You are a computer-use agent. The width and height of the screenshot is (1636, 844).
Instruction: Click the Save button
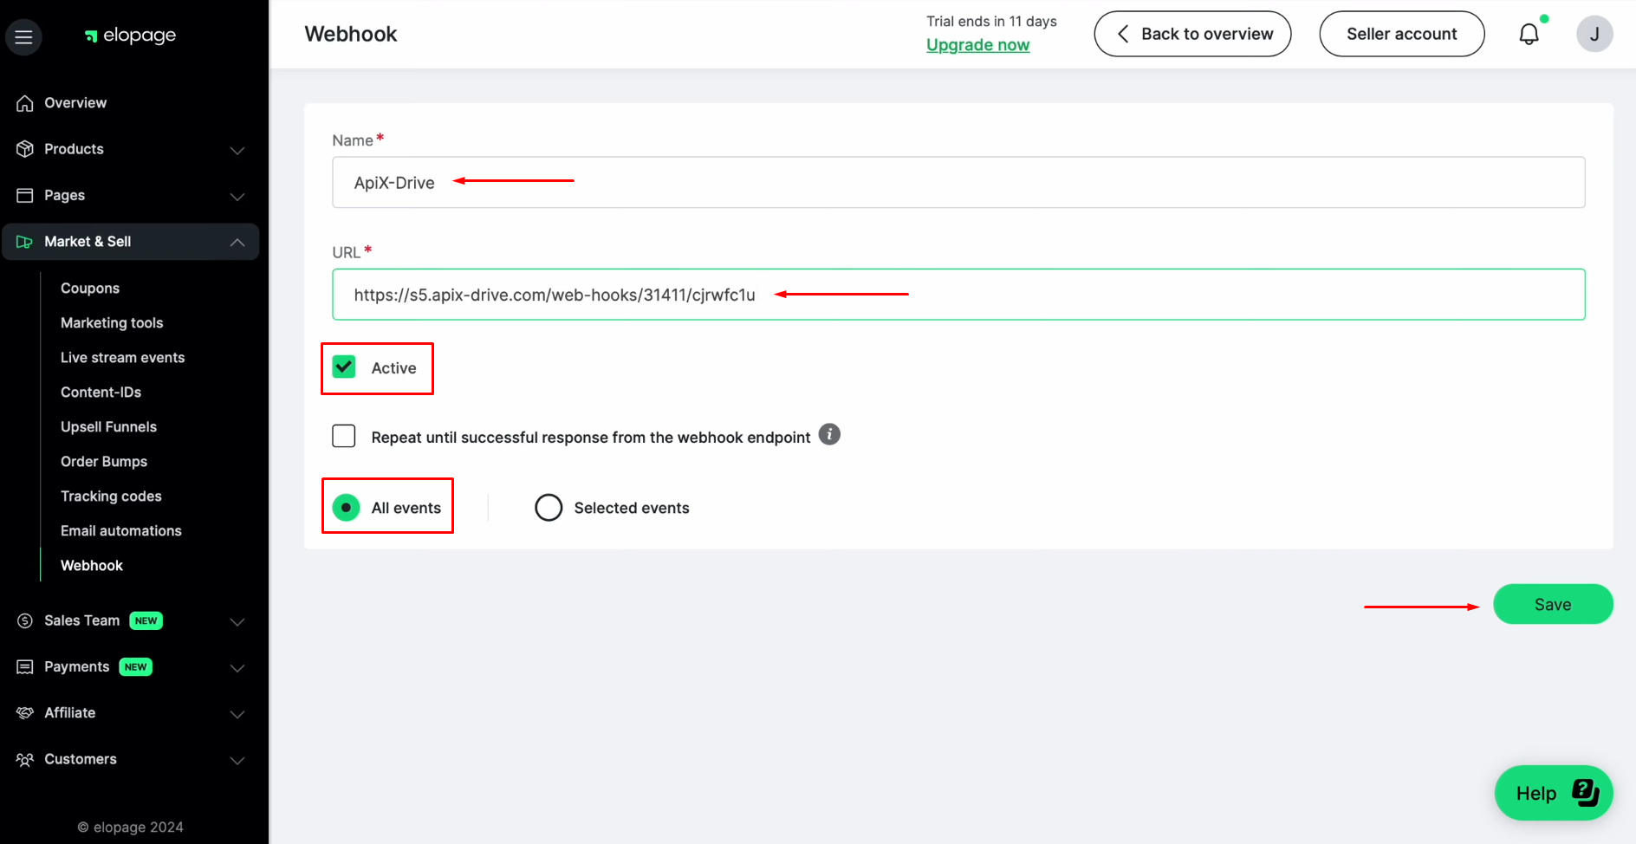click(x=1553, y=604)
